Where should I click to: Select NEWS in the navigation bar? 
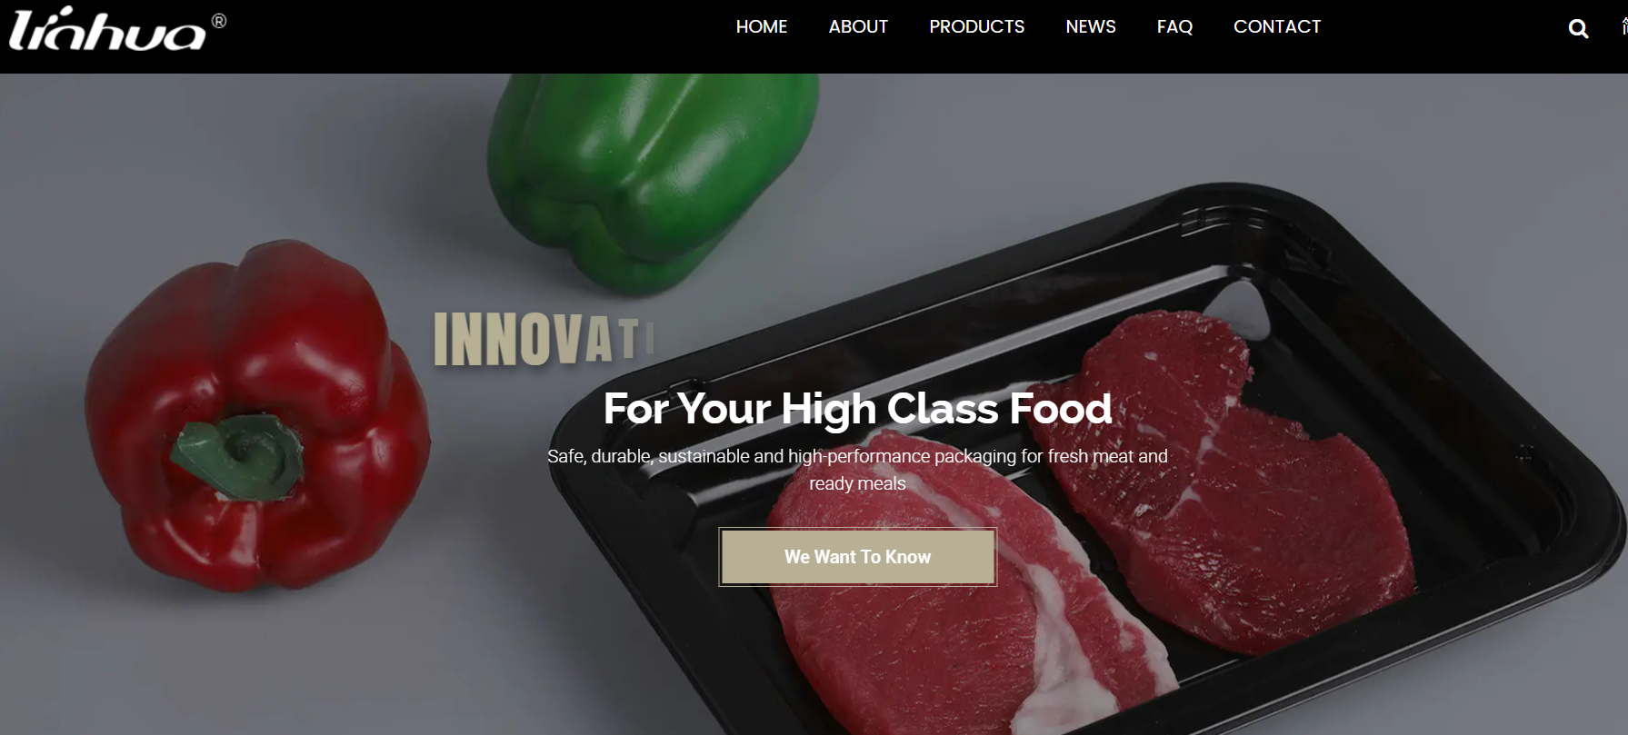click(x=1091, y=27)
